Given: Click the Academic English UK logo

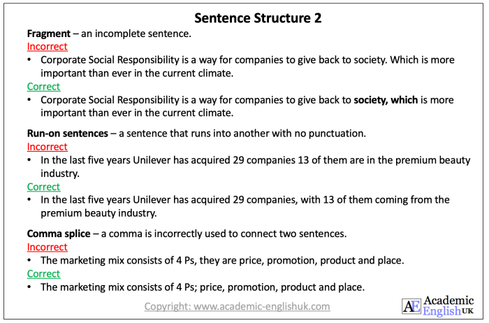Looking at the screenshot, I should tap(438, 306).
